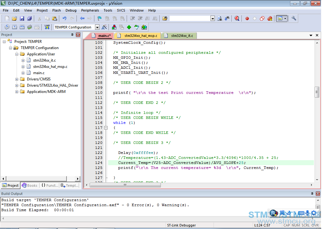
Task: Open the Pack Installer icon
Action: tap(144, 27)
